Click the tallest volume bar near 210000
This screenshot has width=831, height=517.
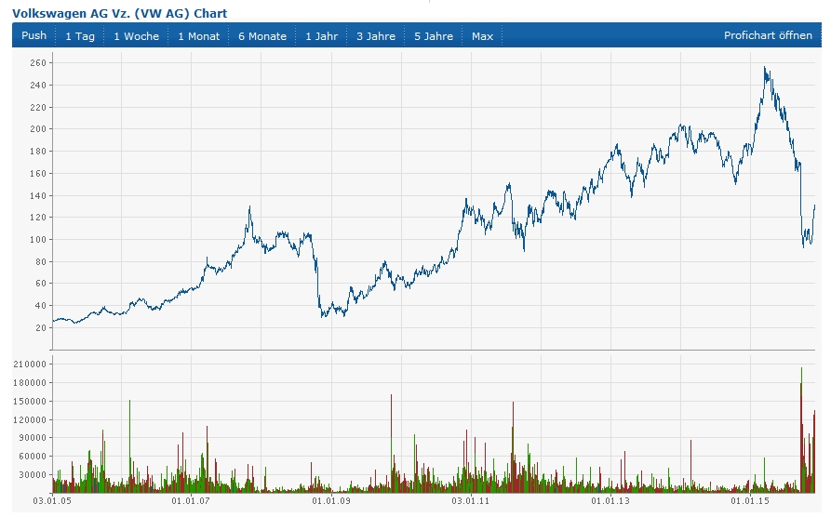tap(801, 430)
